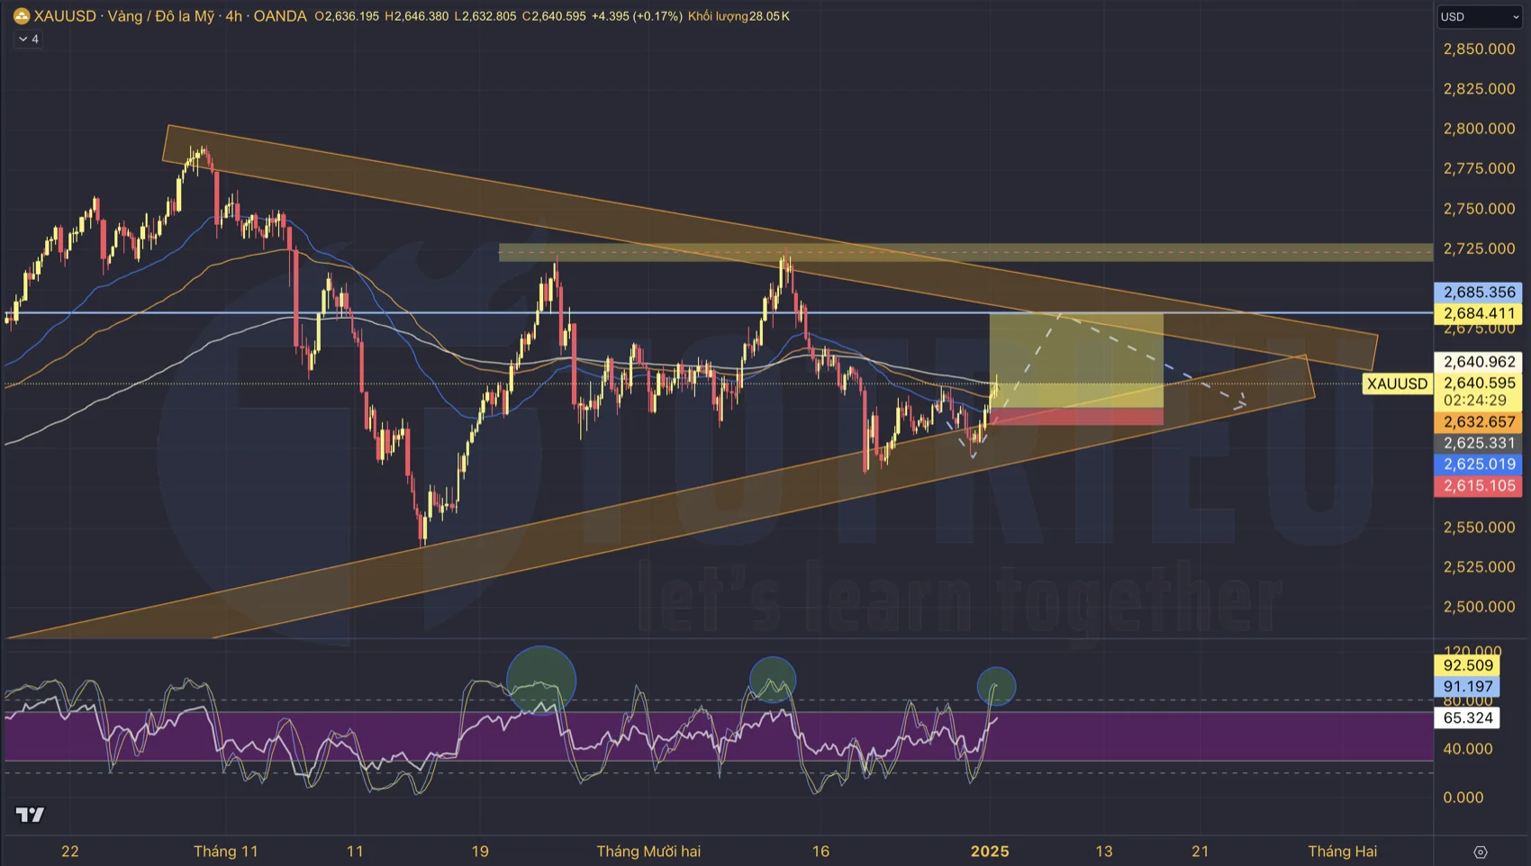
Task: Select the red stop-loss zone
Action: [x=1076, y=416]
